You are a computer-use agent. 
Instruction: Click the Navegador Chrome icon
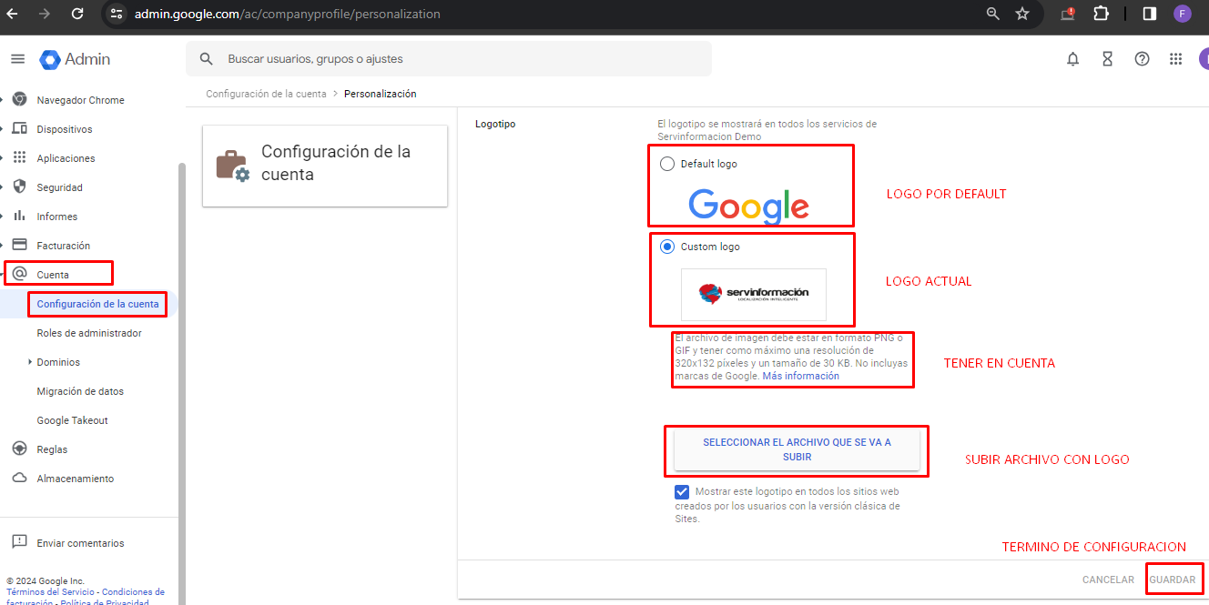coord(19,100)
